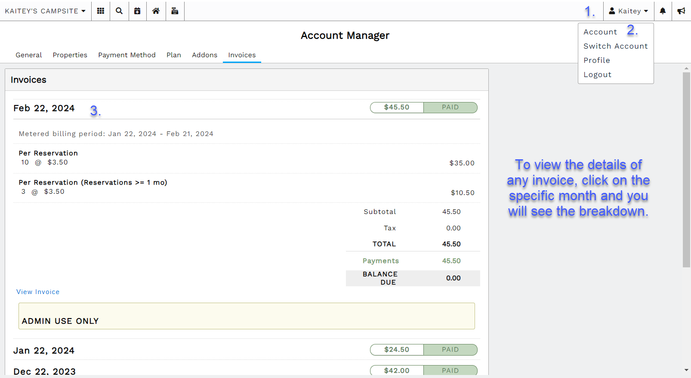Click the home icon in top toolbar
The height and width of the screenshot is (378, 691).
coord(156,11)
